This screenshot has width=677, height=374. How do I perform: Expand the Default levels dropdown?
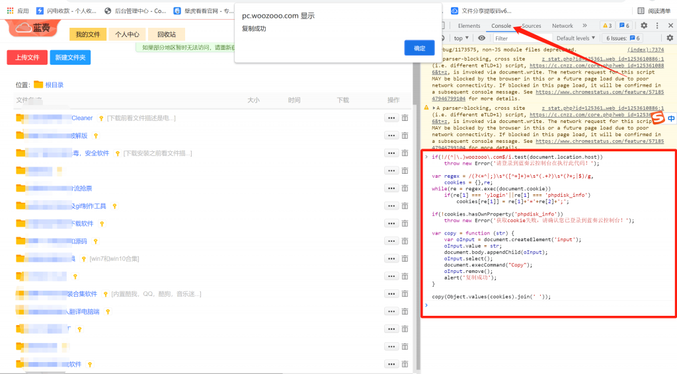(x=575, y=38)
